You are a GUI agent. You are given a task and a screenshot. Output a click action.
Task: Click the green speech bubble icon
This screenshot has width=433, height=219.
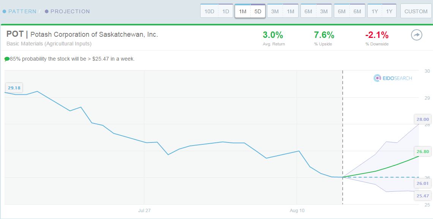[x=7, y=59]
